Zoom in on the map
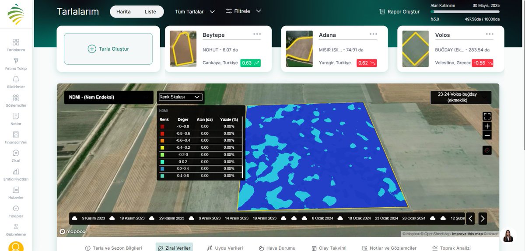Screen dimensions: 525x251 pos(487,126)
